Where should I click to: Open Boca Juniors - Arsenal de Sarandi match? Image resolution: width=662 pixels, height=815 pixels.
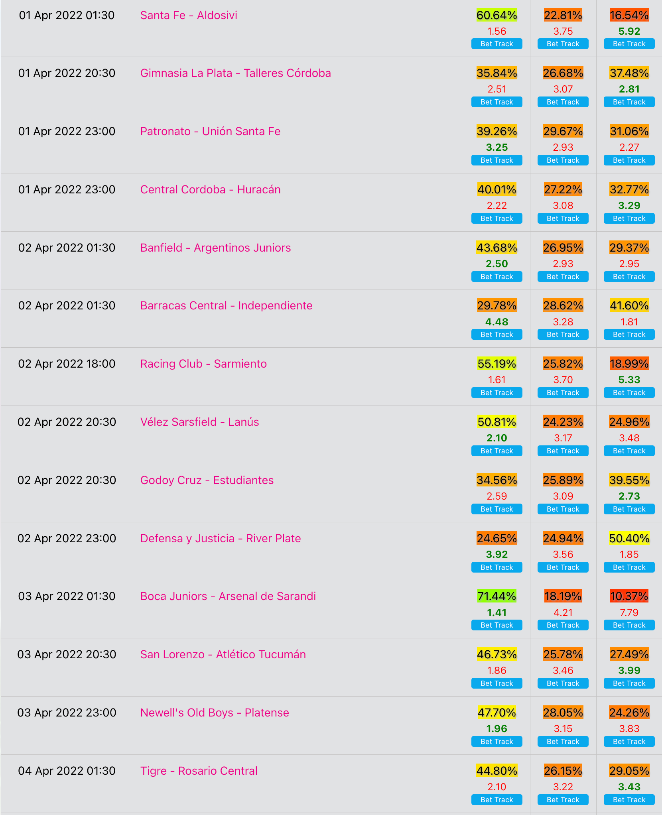[x=228, y=596]
